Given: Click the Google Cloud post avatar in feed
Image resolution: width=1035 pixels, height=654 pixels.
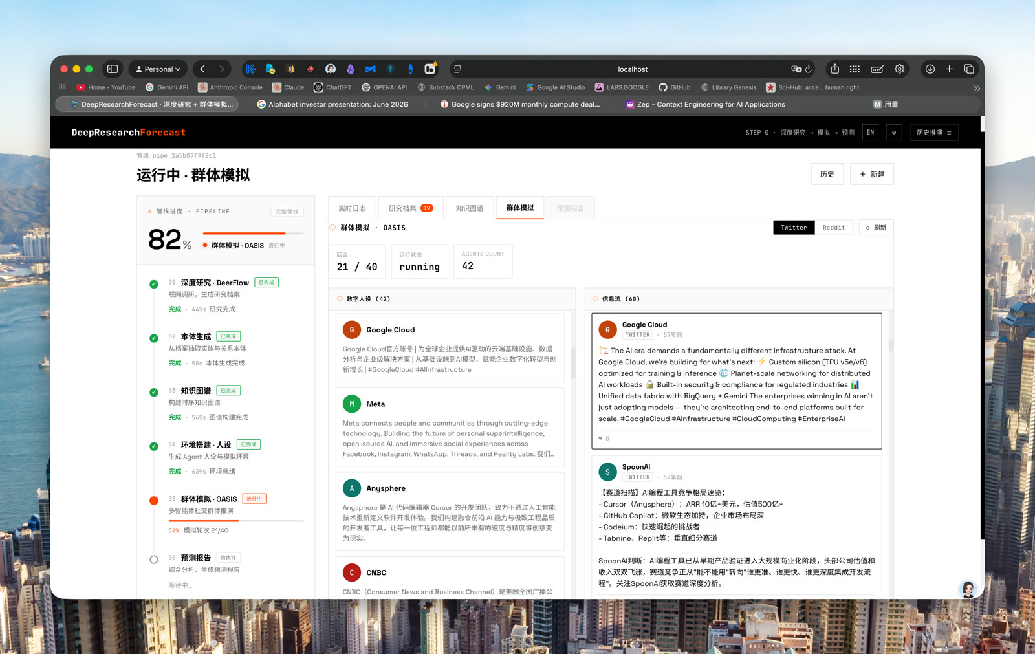Looking at the screenshot, I should tap(607, 330).
